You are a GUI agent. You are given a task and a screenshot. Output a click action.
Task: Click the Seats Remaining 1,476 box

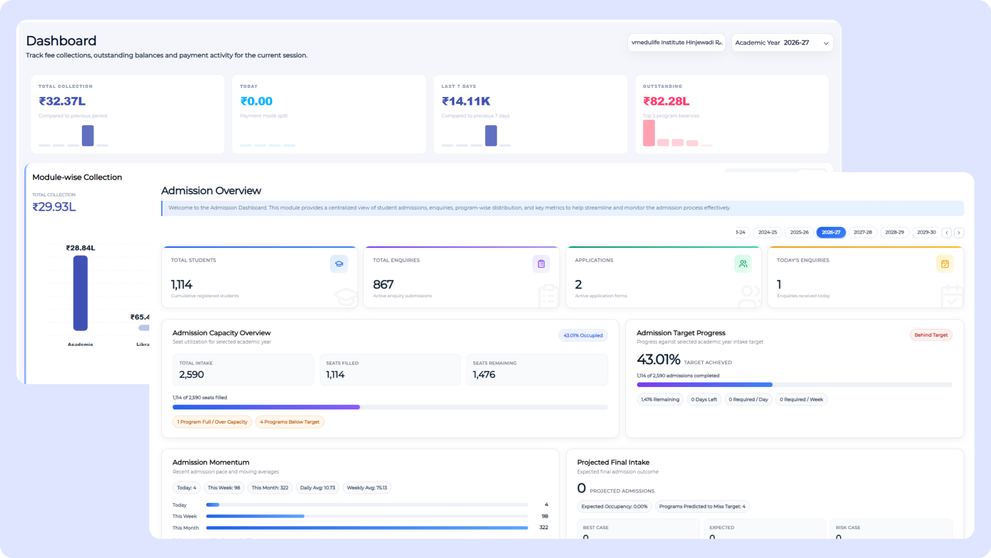point(537,370)
